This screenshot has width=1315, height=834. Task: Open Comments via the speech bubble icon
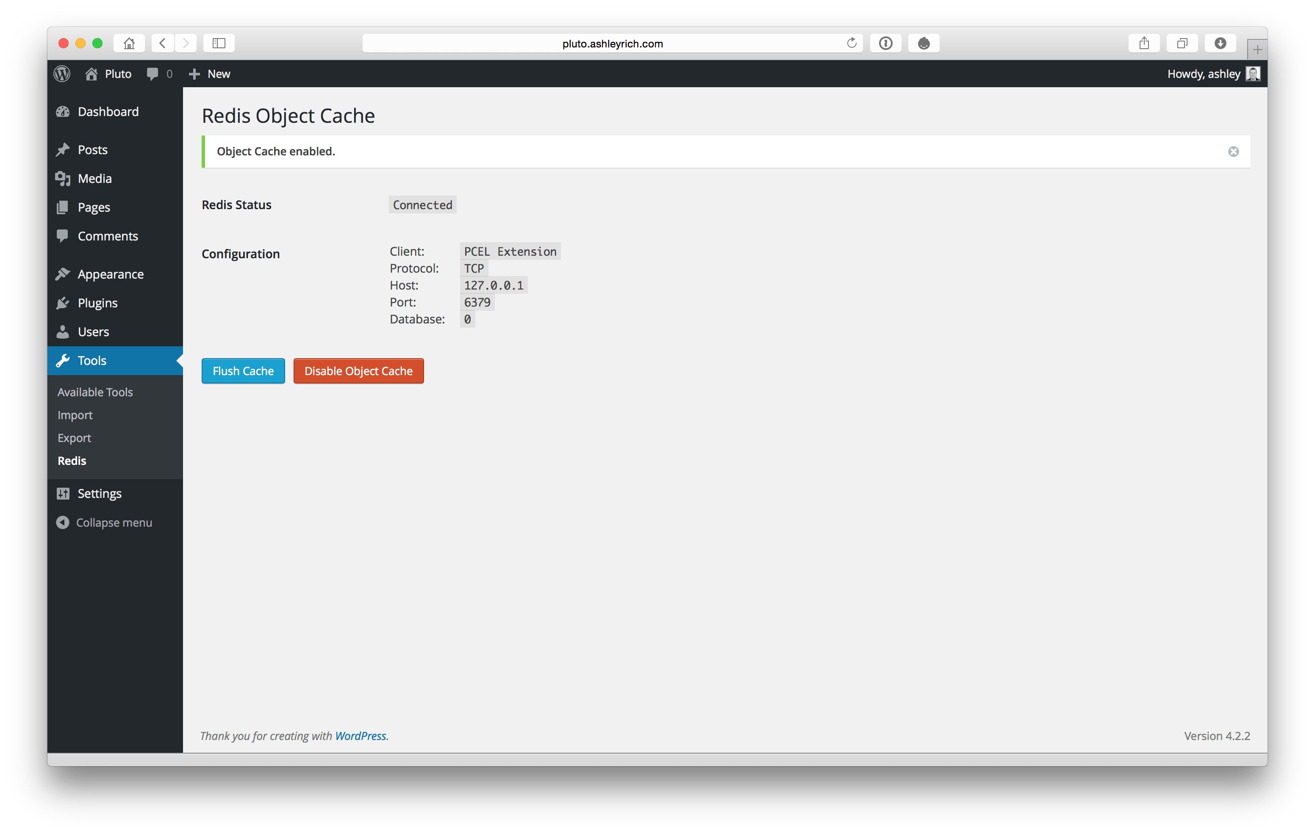(63, 236)
